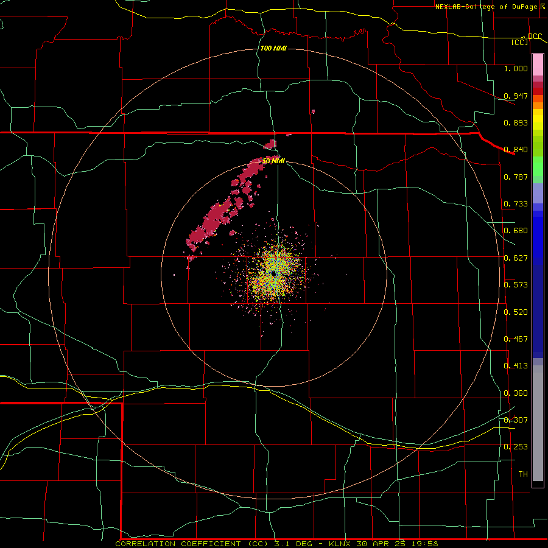Click the 0.627 scale value
Viewport: 548px width, 548px height.
[516, 258]
